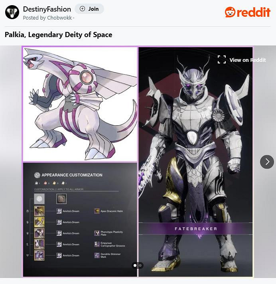Select the Dendrite Shimmer Mark ornament icon

97,255
